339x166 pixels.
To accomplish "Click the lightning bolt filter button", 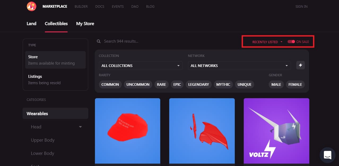I will 301,65.
